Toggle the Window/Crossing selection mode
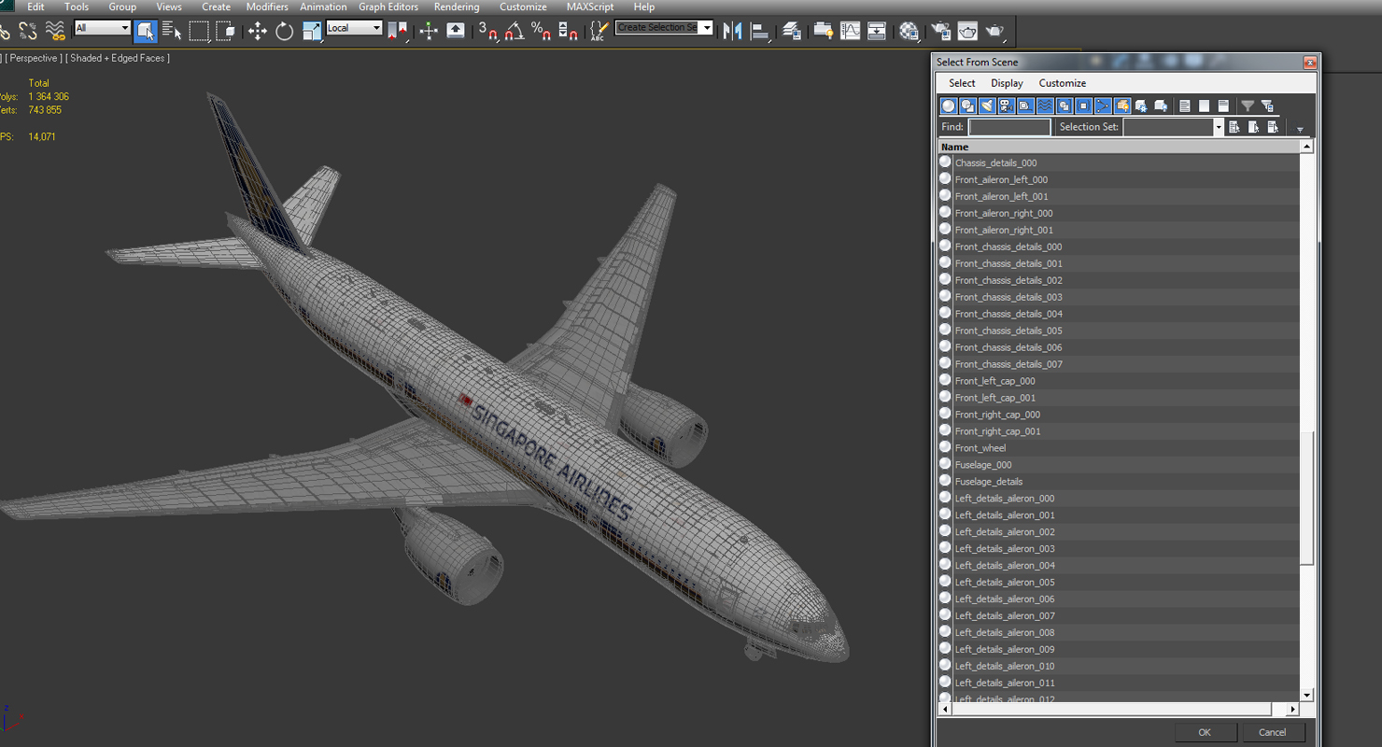 (226, 31)
